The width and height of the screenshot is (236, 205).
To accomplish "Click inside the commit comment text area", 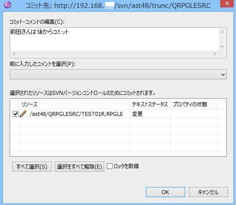I will [x=114, y=39].
